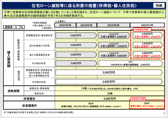The image size is (168, 118).
Task: Click the 10年 cell for 既存住宅
Action: pos(110,94)
